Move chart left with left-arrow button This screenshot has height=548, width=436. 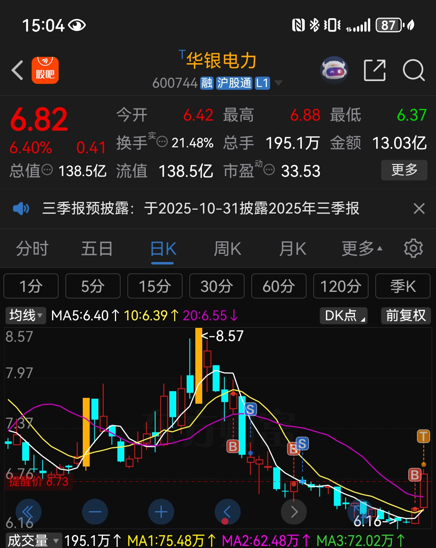pyautogui.click(x=228, y=512)
